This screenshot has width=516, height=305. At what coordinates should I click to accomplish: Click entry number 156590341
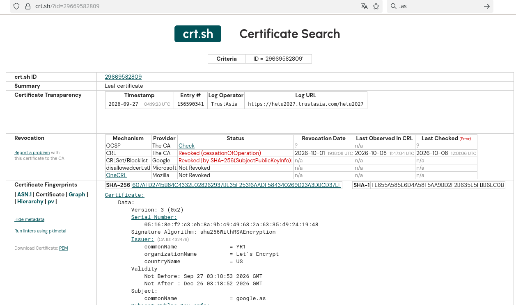tap(190, 104)
